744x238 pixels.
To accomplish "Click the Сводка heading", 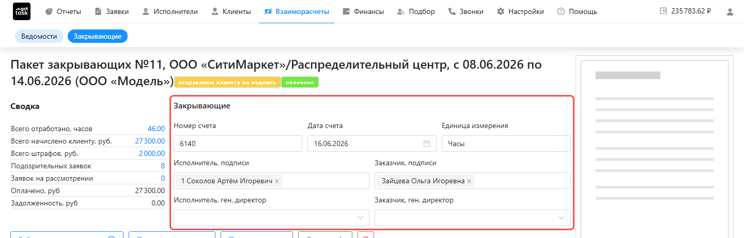I will [25, 106].
